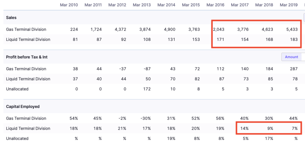The width and height of the screenshot is (305, 150).
Task: Click the Profit before Tax & Int heading
Action: (27, 57)
